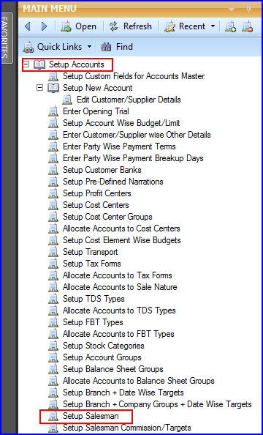Click the forward navigation arrow
Viewport: 263px width, 435px height.
(x=44, y=26)
